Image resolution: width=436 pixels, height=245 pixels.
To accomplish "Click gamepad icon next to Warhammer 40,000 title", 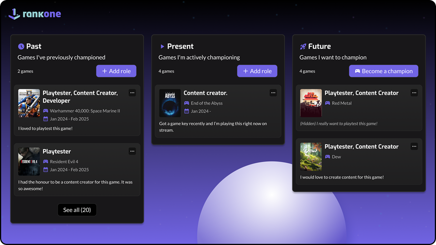I will 46,111.
